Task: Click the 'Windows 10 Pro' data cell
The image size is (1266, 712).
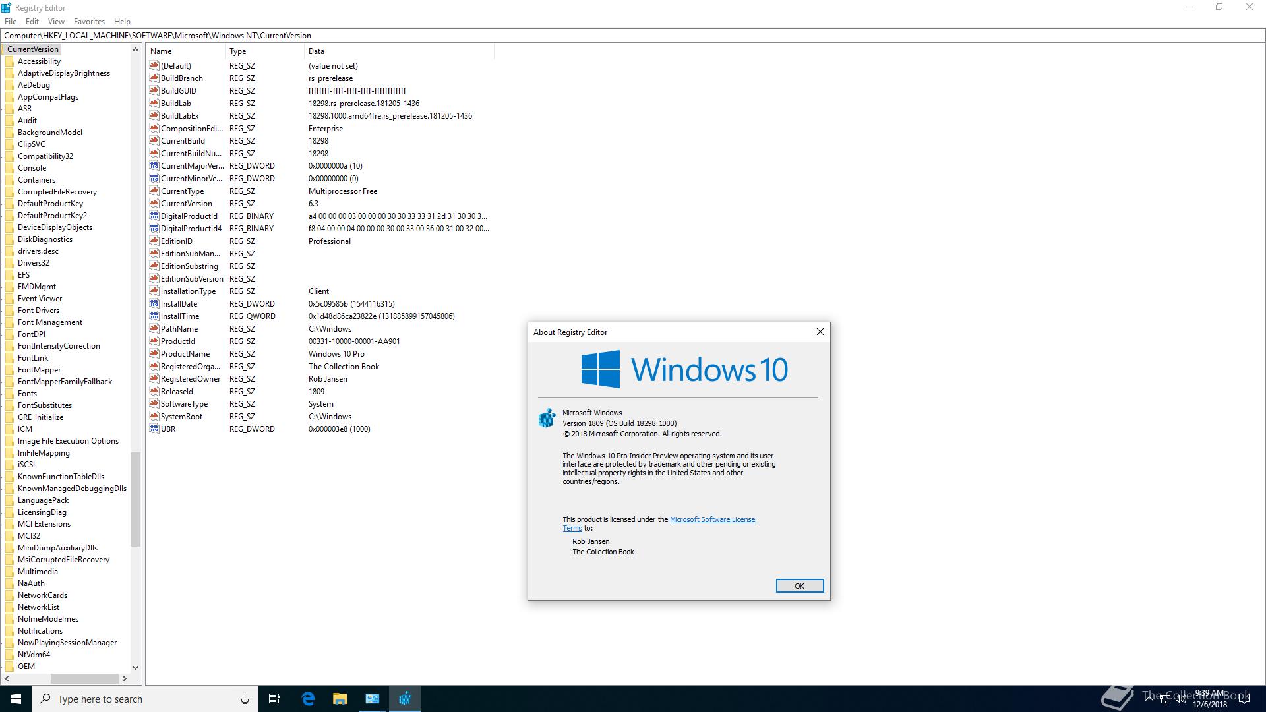Action: coord(336,354)
